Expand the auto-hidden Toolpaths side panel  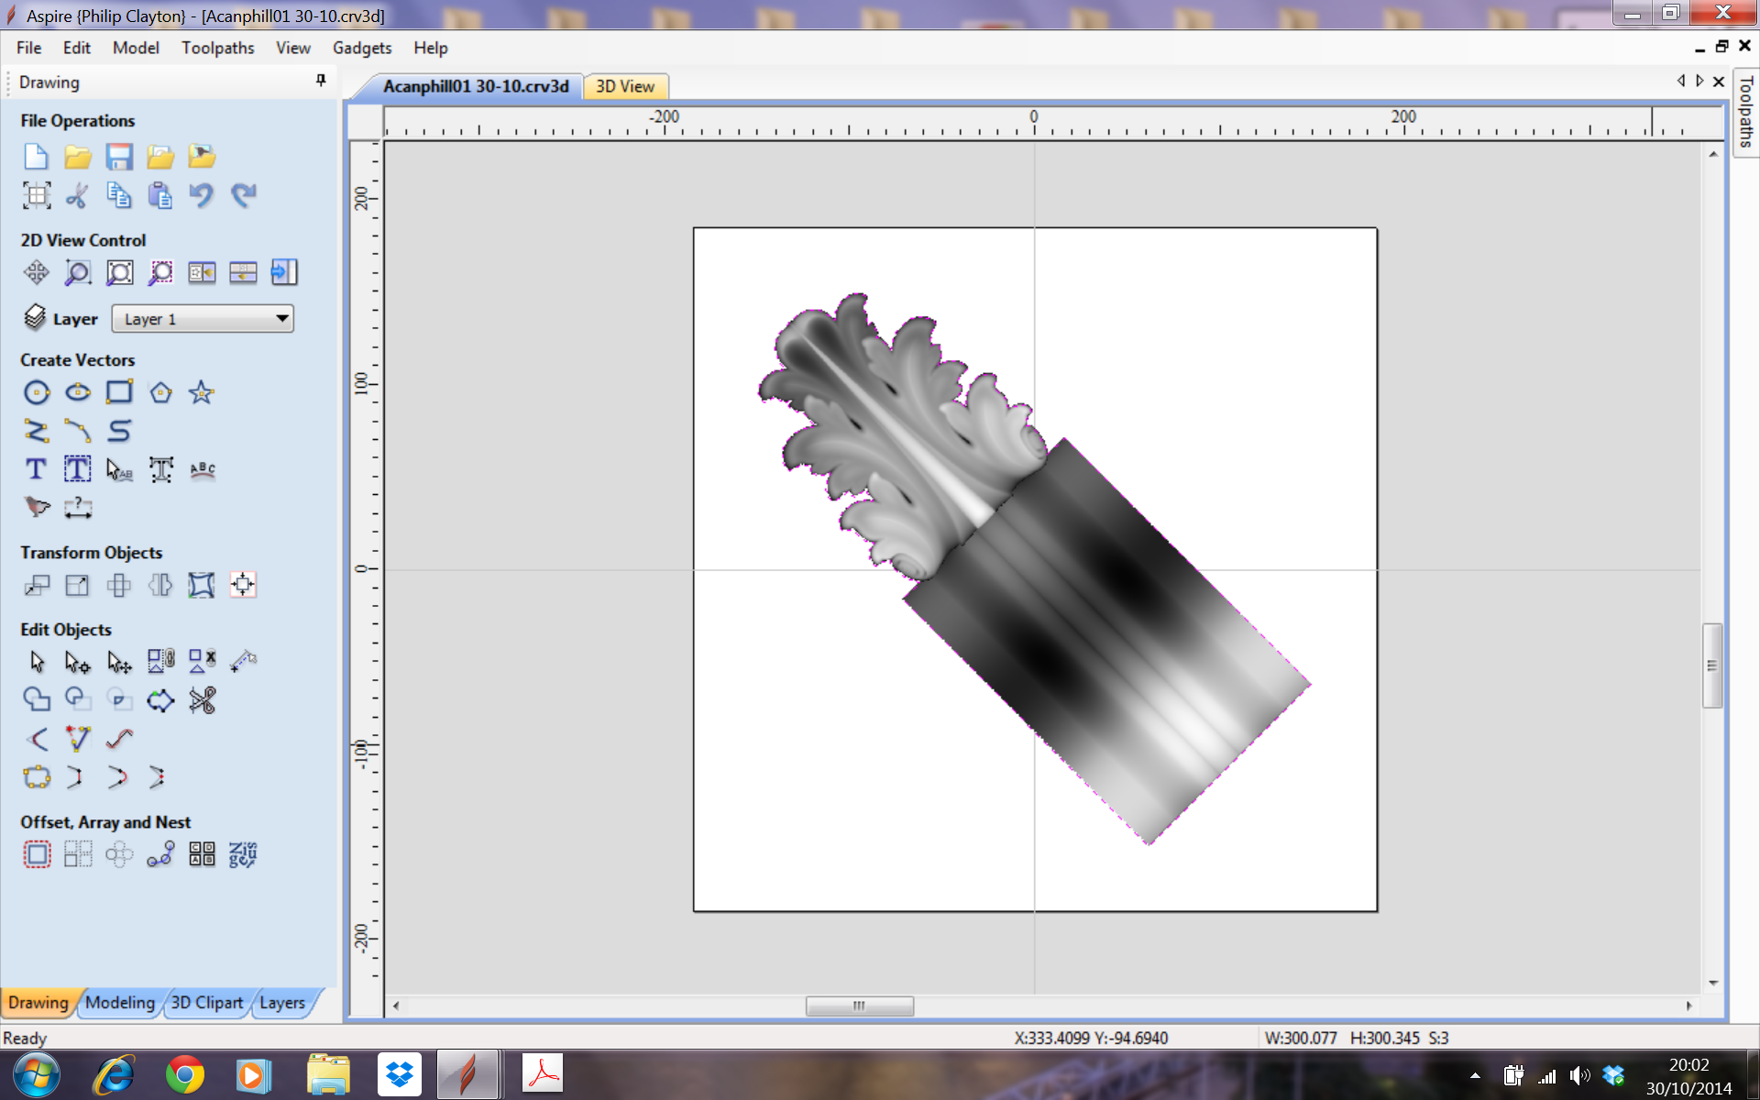(x=1745, y=112)
